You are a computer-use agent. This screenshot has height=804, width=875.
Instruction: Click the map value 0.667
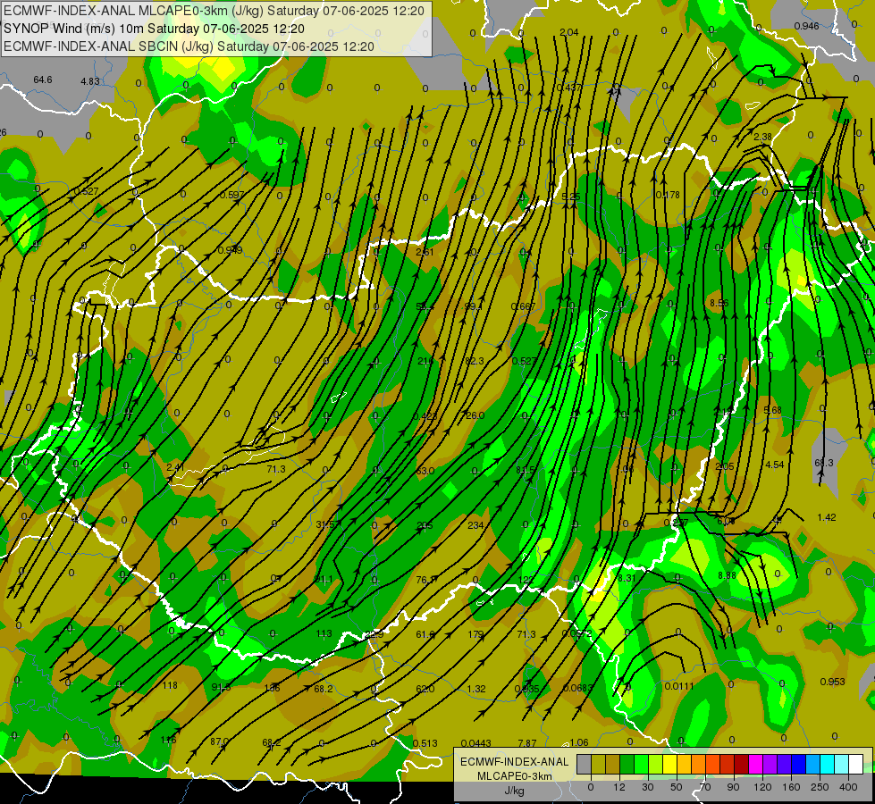[x=523, y=306]
